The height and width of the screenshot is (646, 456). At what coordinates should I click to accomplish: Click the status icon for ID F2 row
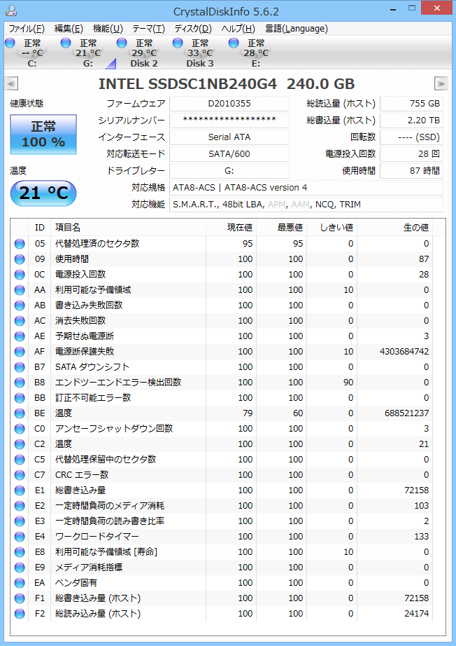[20, 614]
